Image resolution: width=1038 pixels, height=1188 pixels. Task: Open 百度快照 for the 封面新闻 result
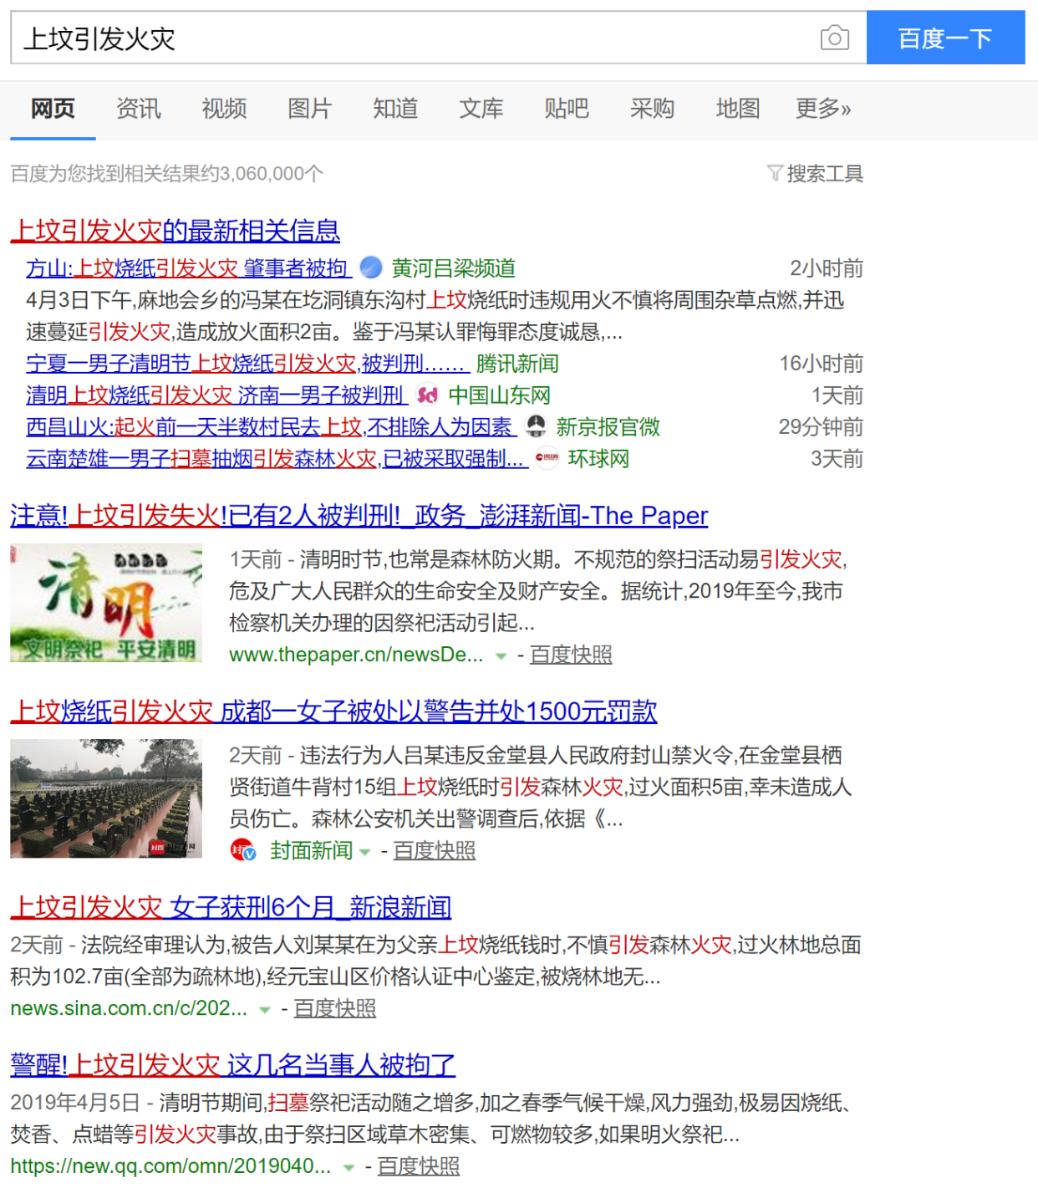click(x=435, y=850)
